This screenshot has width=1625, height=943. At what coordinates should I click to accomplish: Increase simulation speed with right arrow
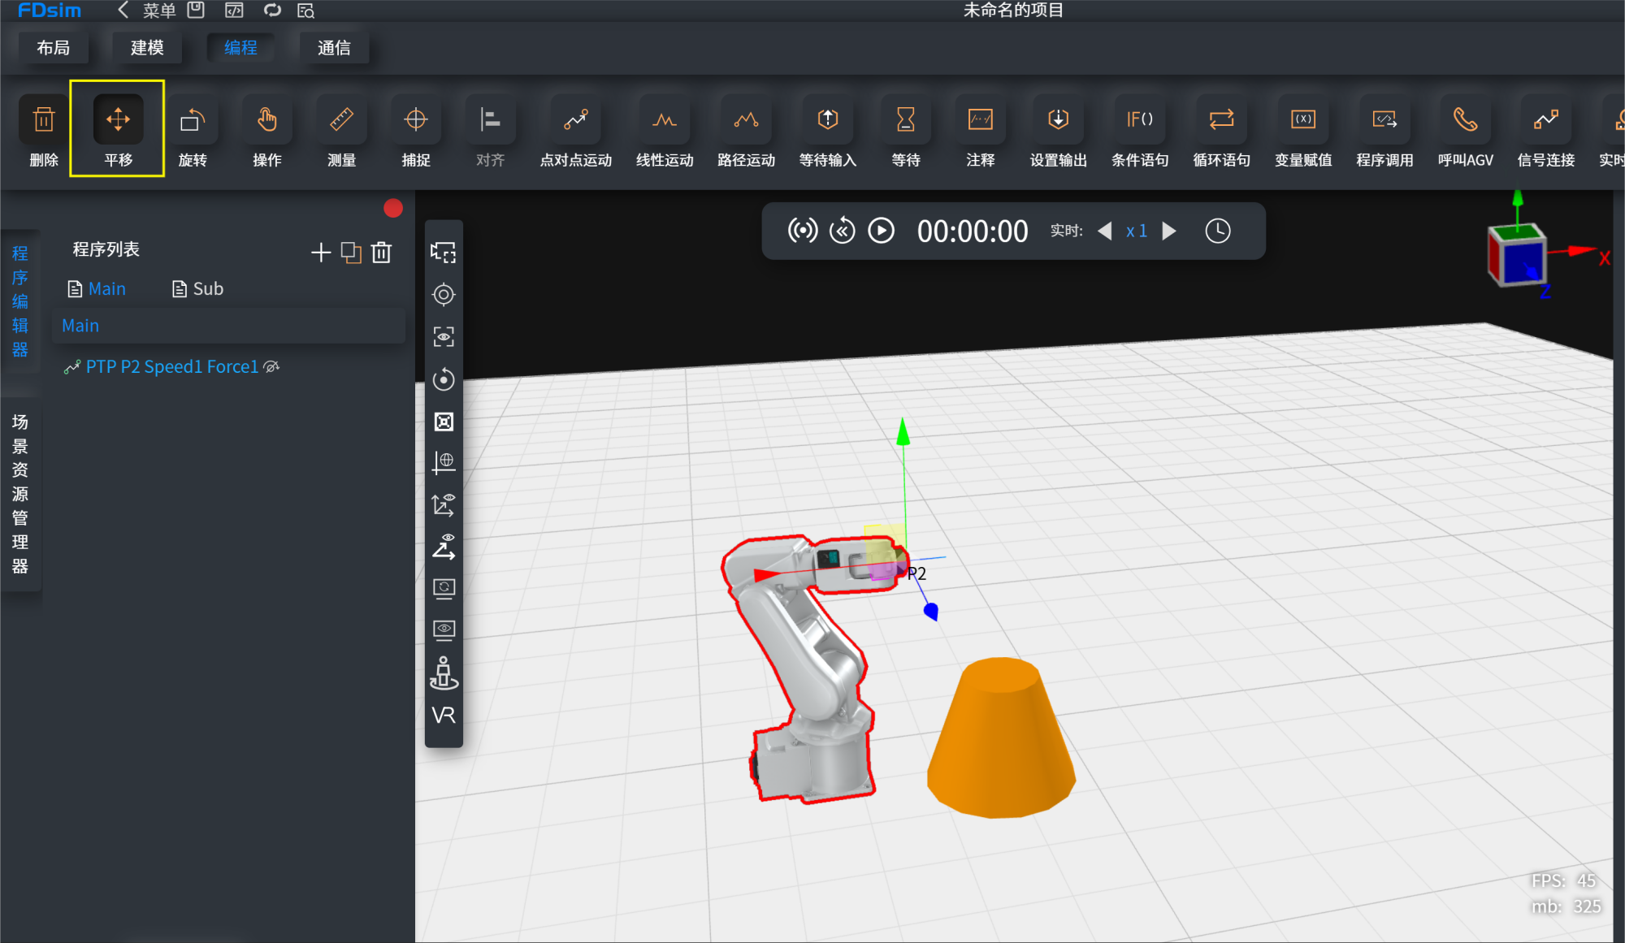click(1169, 231)
